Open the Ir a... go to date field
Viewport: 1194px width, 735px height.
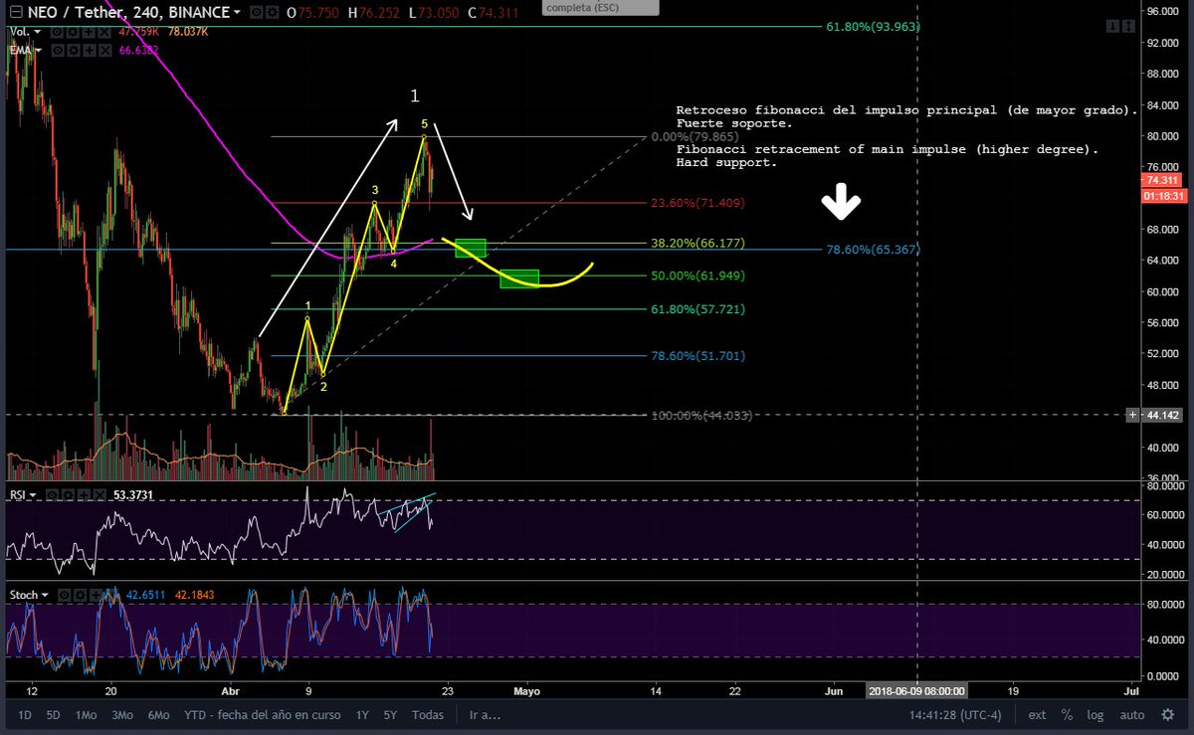[485, 715]
